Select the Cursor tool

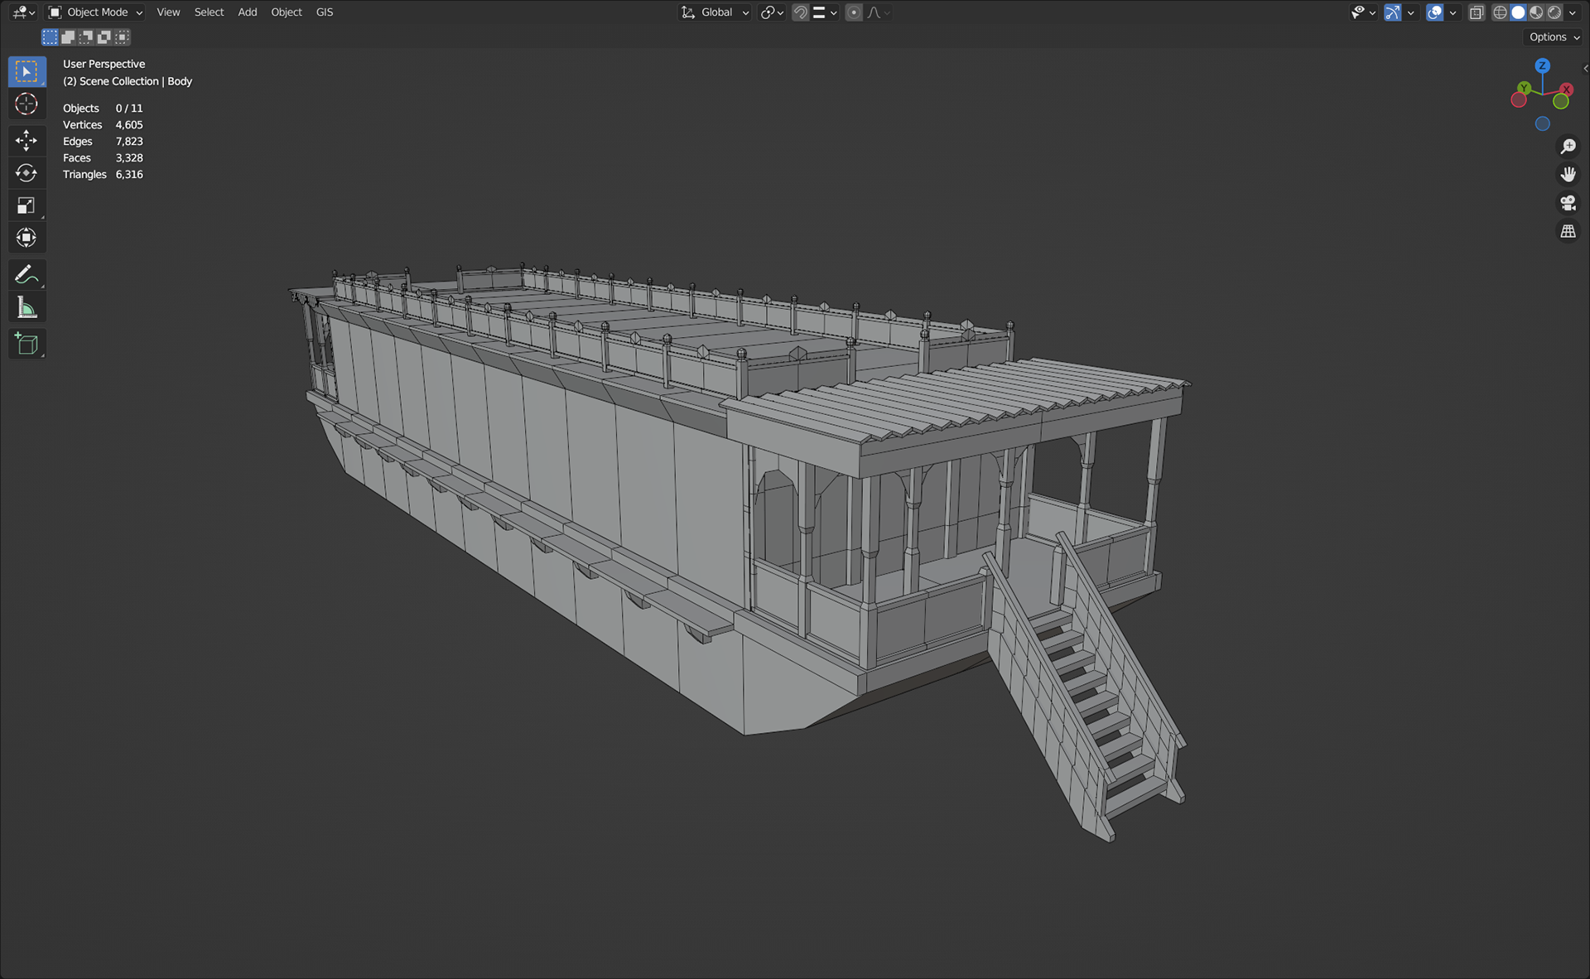26,104
